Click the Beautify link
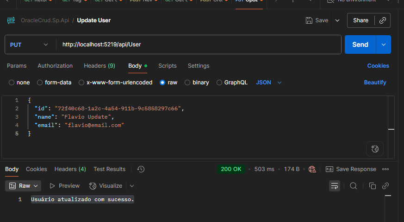404x222 pixels. pos(375,82)
